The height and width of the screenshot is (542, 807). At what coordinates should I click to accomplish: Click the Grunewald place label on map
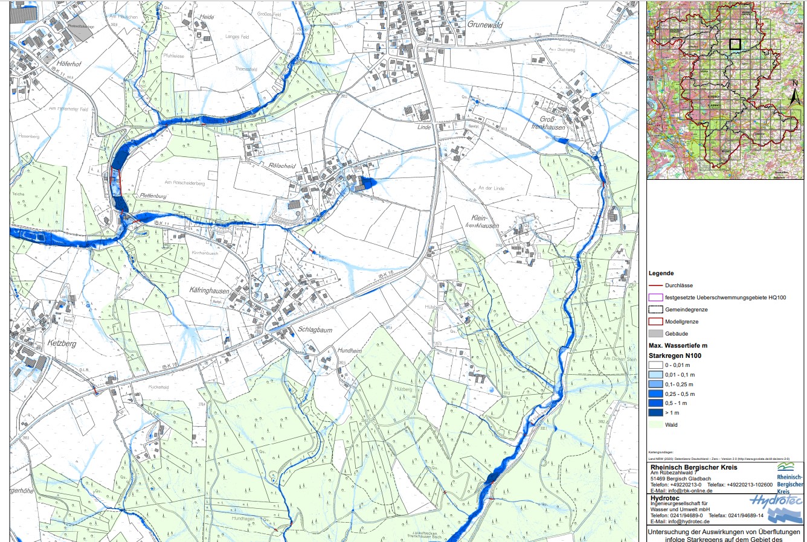485,25
